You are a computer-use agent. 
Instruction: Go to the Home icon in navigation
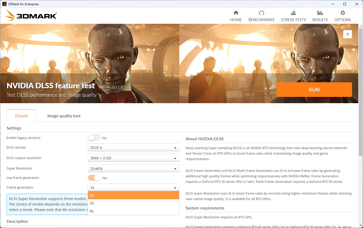(236, 13)
